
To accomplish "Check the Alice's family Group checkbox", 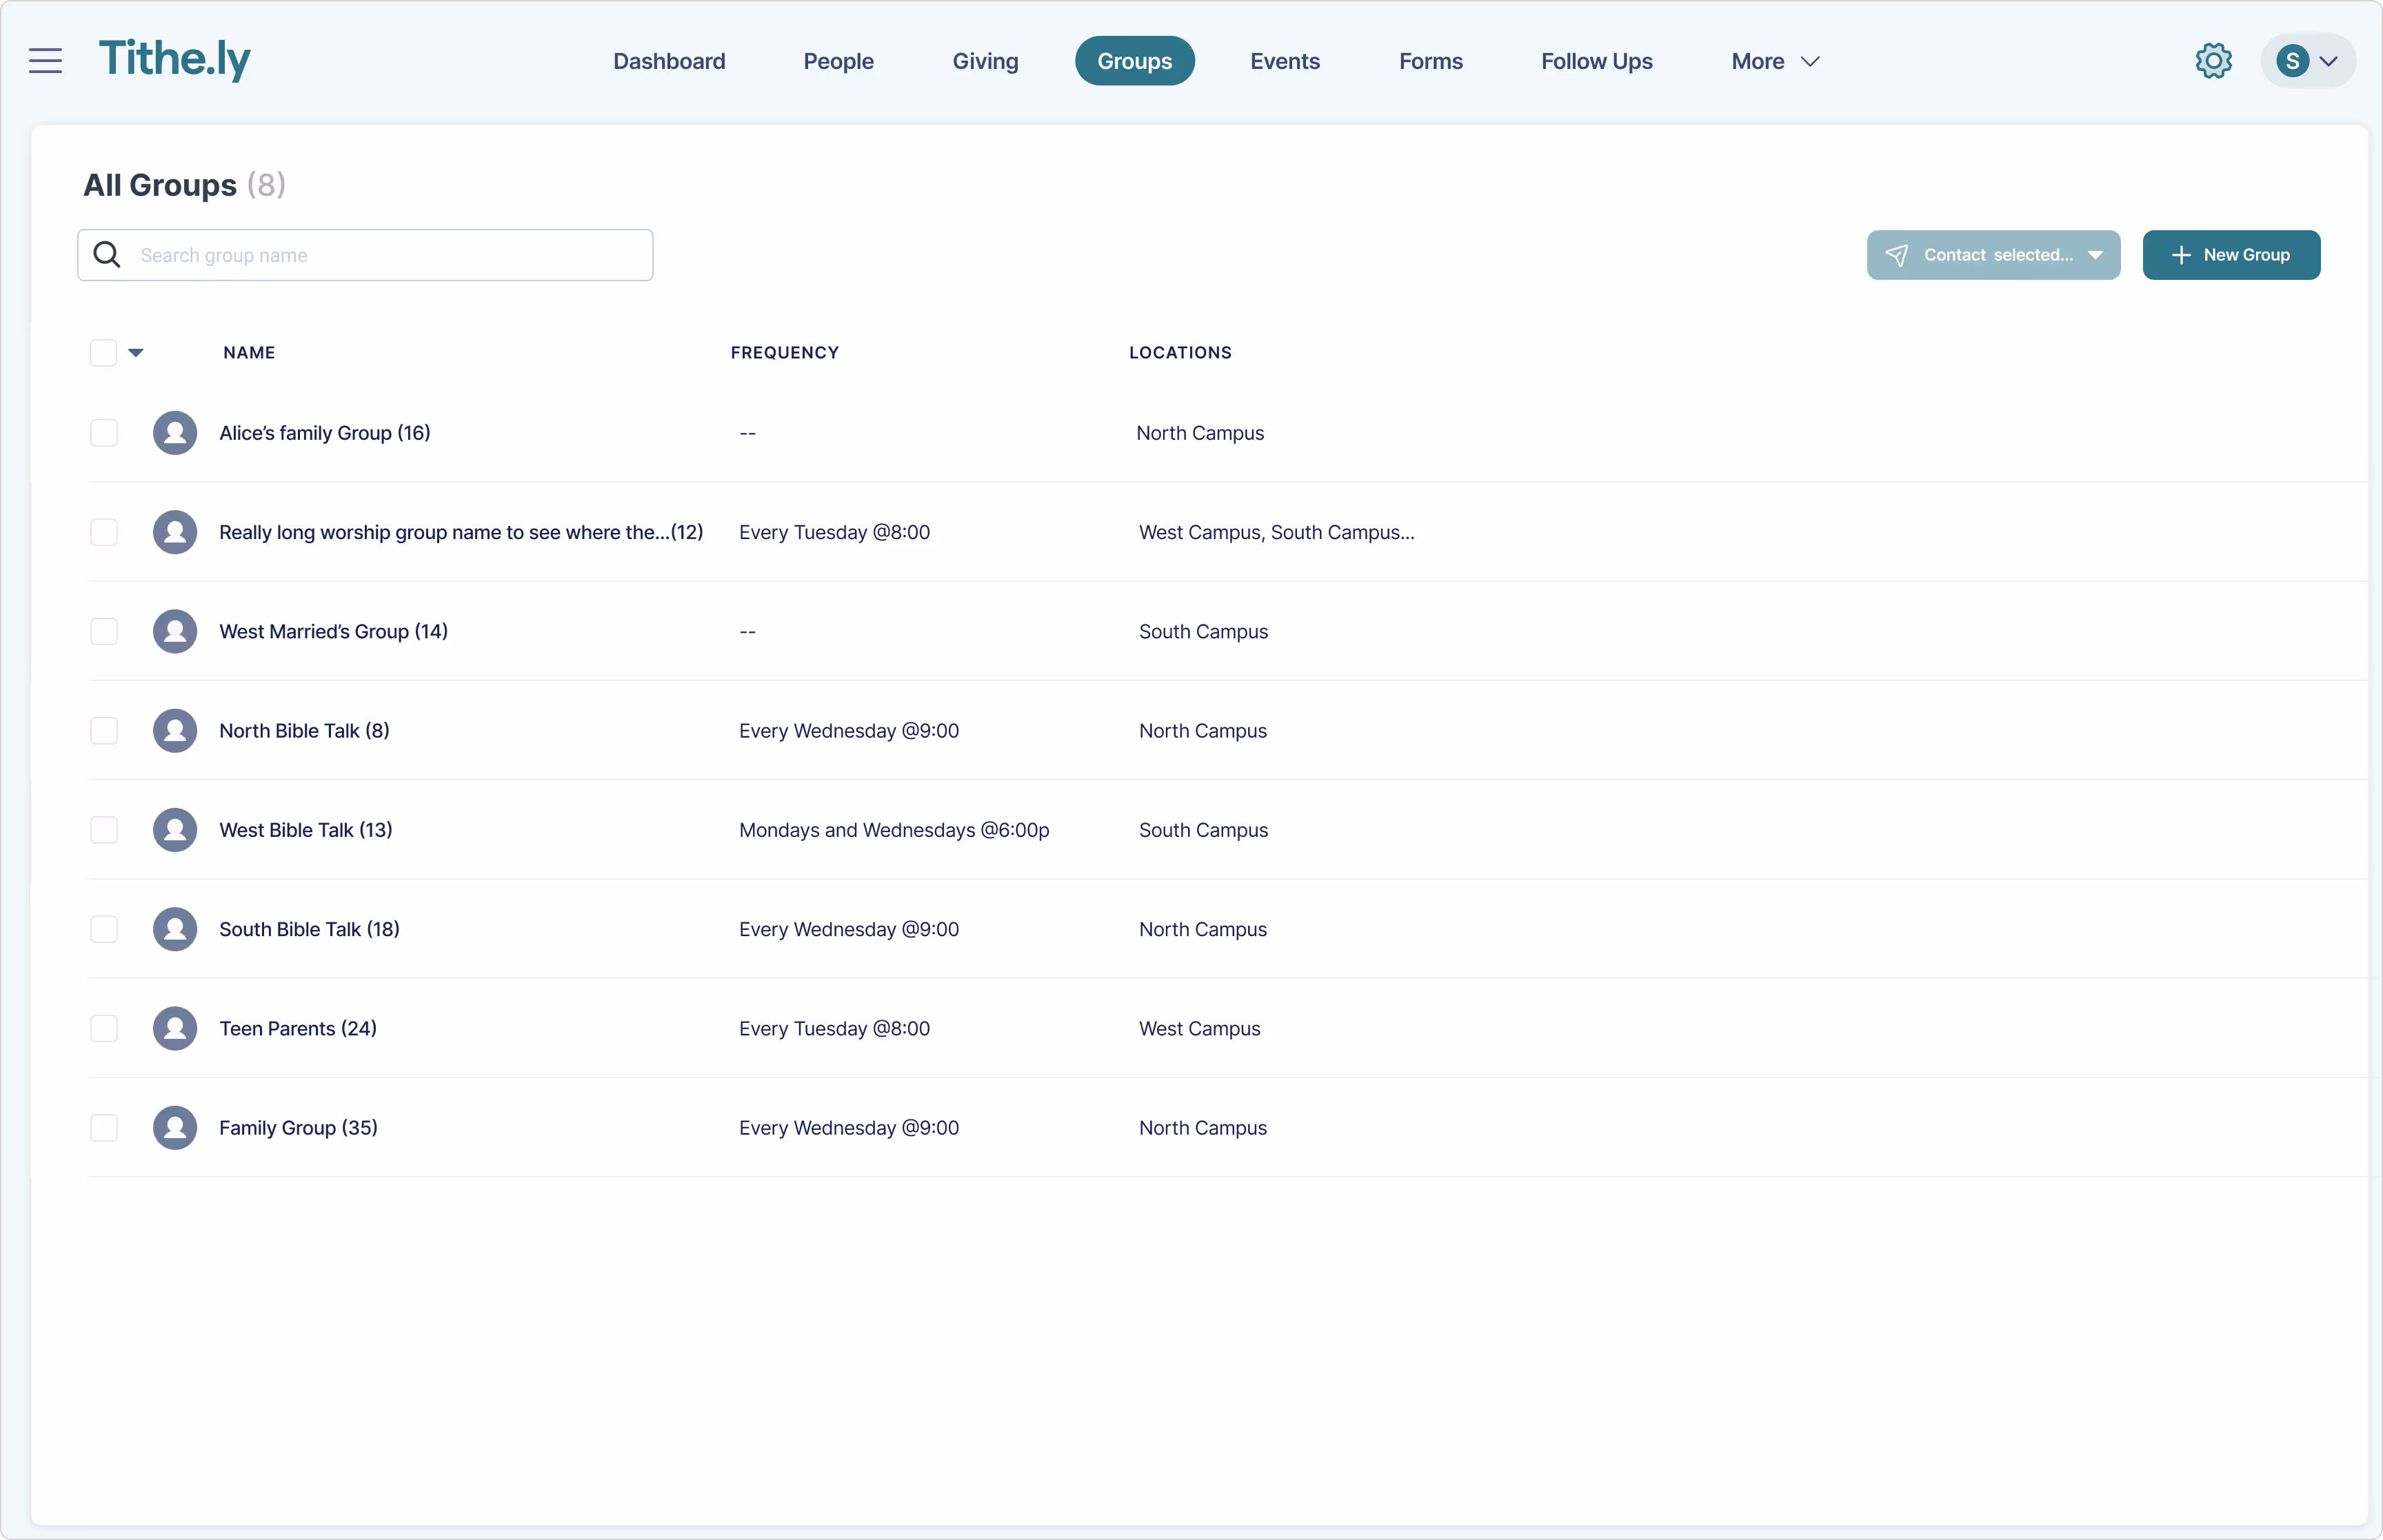I will (x=104, y=433).
